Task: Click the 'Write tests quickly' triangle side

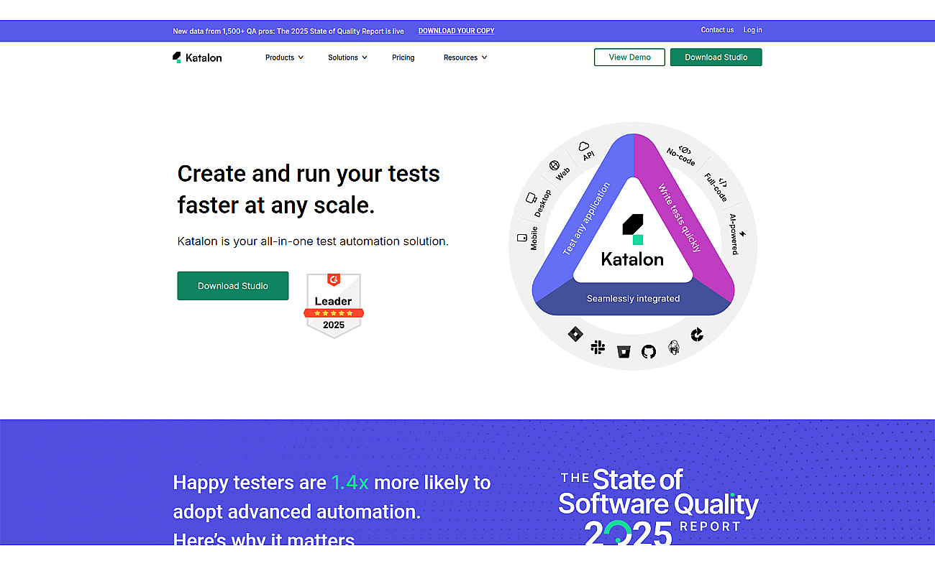Action: click(x=680, y=218)
